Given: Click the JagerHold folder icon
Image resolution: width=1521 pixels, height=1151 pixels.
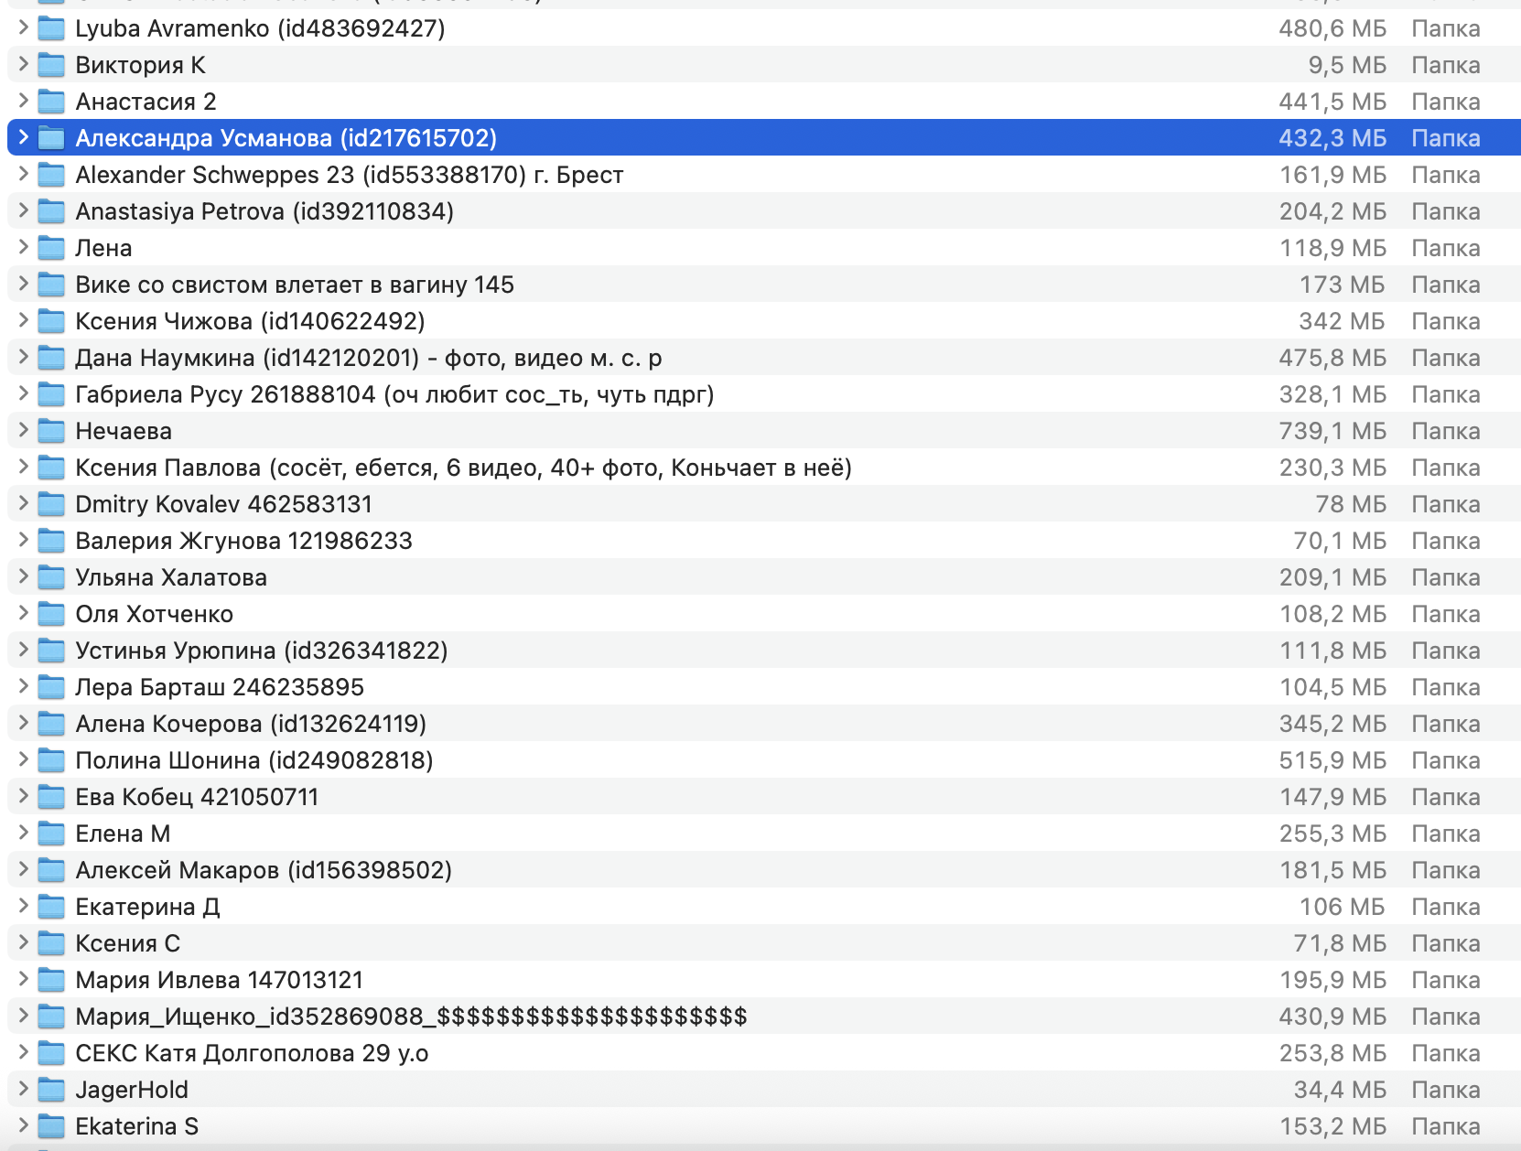Looking at the screenshot, I should point(51,1090).
